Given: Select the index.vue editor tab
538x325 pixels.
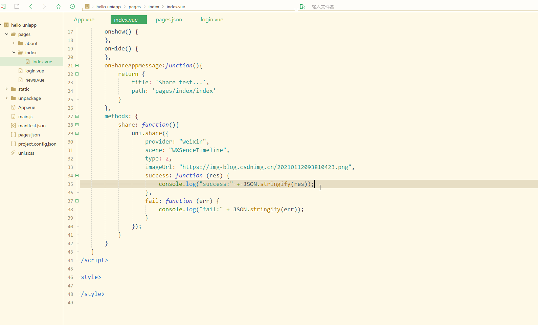Looking at the screenshot, I should (129, 20).
